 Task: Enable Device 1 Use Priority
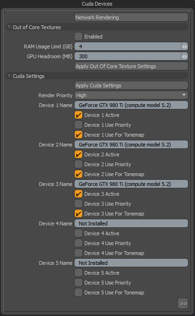[x=78, y=125]
